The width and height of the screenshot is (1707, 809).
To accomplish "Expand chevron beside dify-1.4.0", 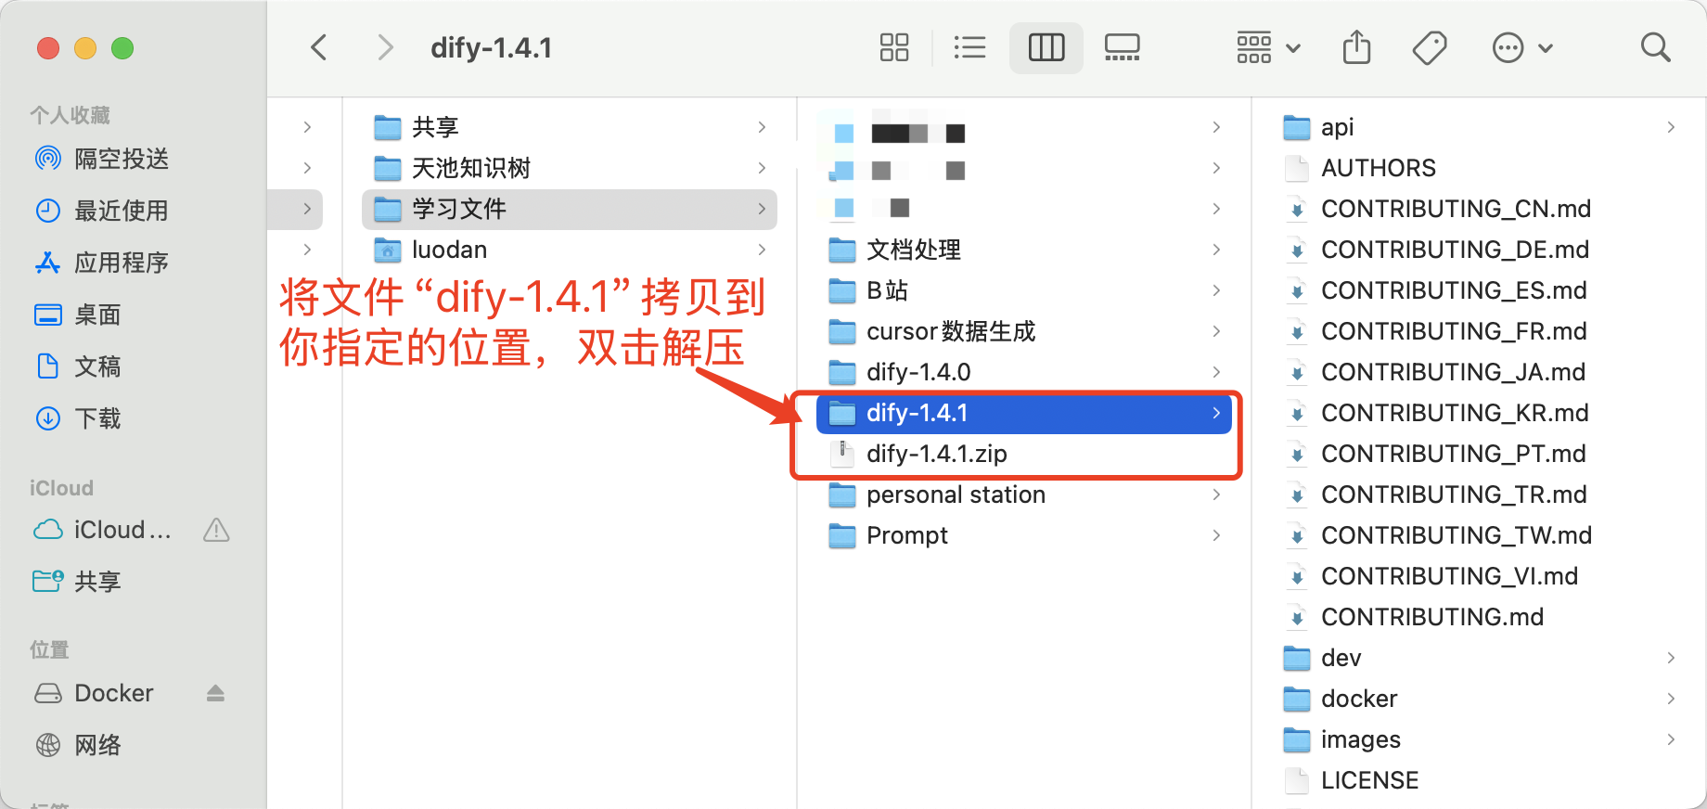I will tap(1216, 372).
